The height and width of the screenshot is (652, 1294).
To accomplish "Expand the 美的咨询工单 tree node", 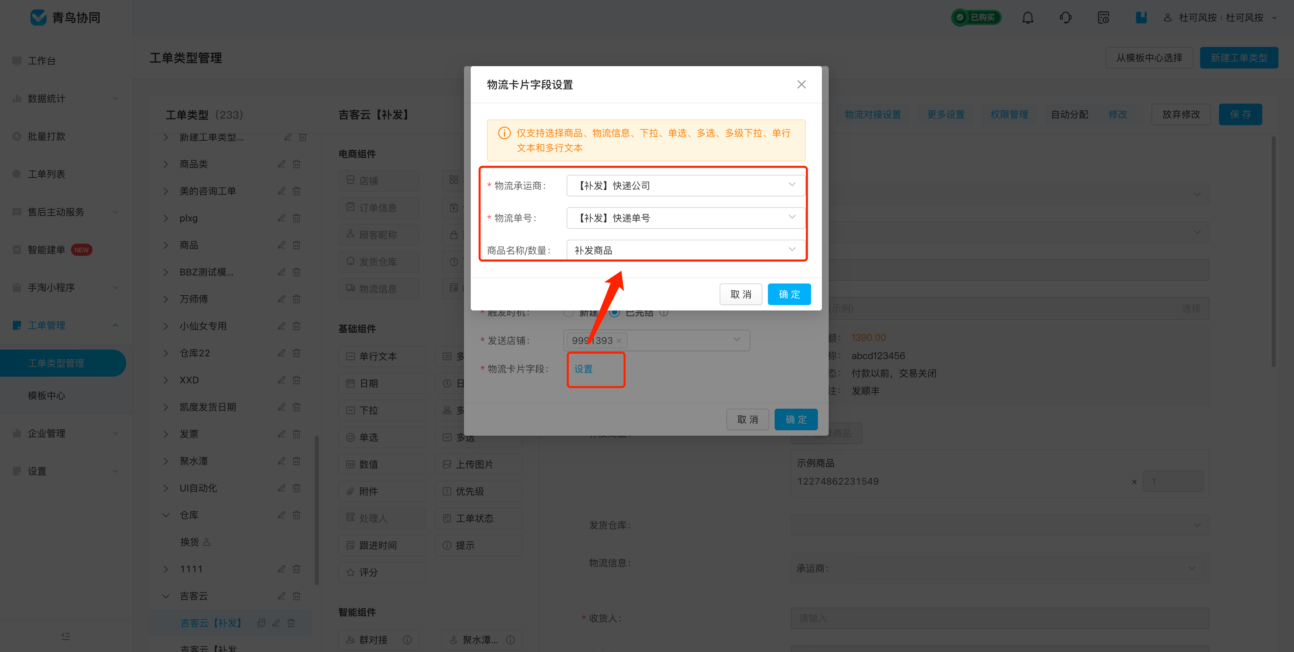I will [x=166, y=191].
